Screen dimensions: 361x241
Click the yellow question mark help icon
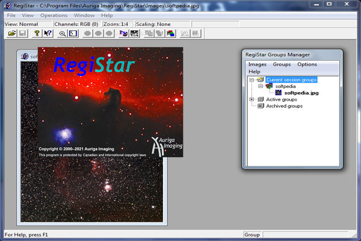coord(37,34)
